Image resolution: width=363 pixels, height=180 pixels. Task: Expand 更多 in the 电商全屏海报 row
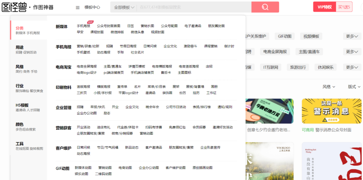coord(352,52)
